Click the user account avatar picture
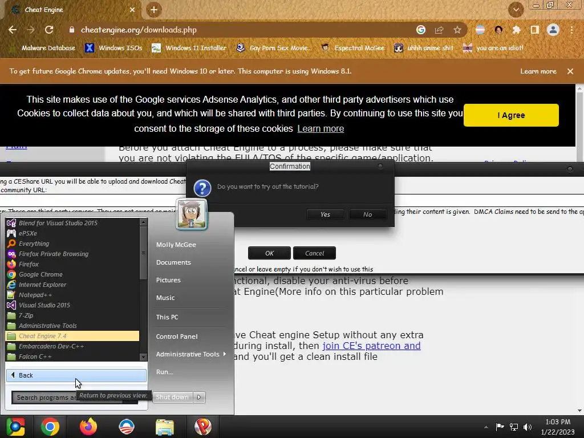 pyautogui.click(x=192, y=214)
